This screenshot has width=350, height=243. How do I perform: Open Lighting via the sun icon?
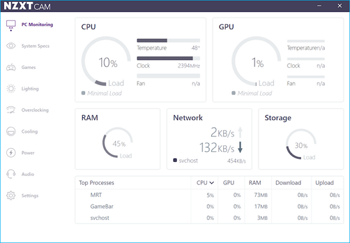(x=11, y=89)
